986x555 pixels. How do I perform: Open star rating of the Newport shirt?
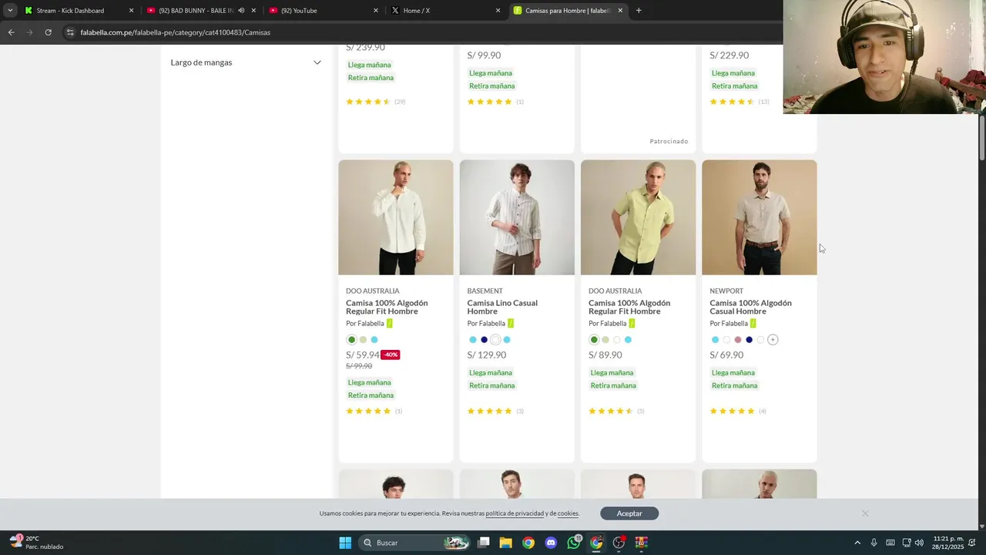[x=732, y=411]
